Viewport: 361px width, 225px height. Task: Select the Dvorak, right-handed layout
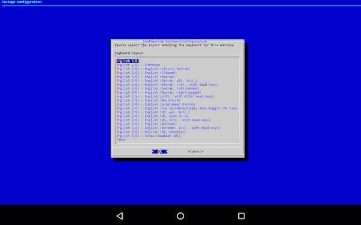pyautogui.click(x=159, y=92)
